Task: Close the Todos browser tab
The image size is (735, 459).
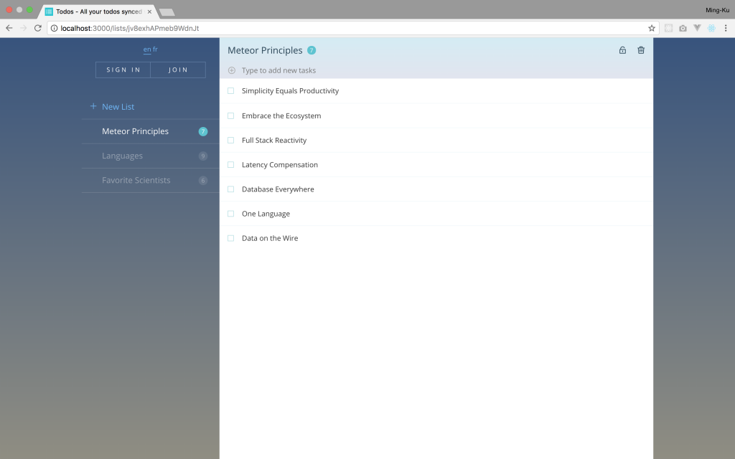Action: point(149,11)
